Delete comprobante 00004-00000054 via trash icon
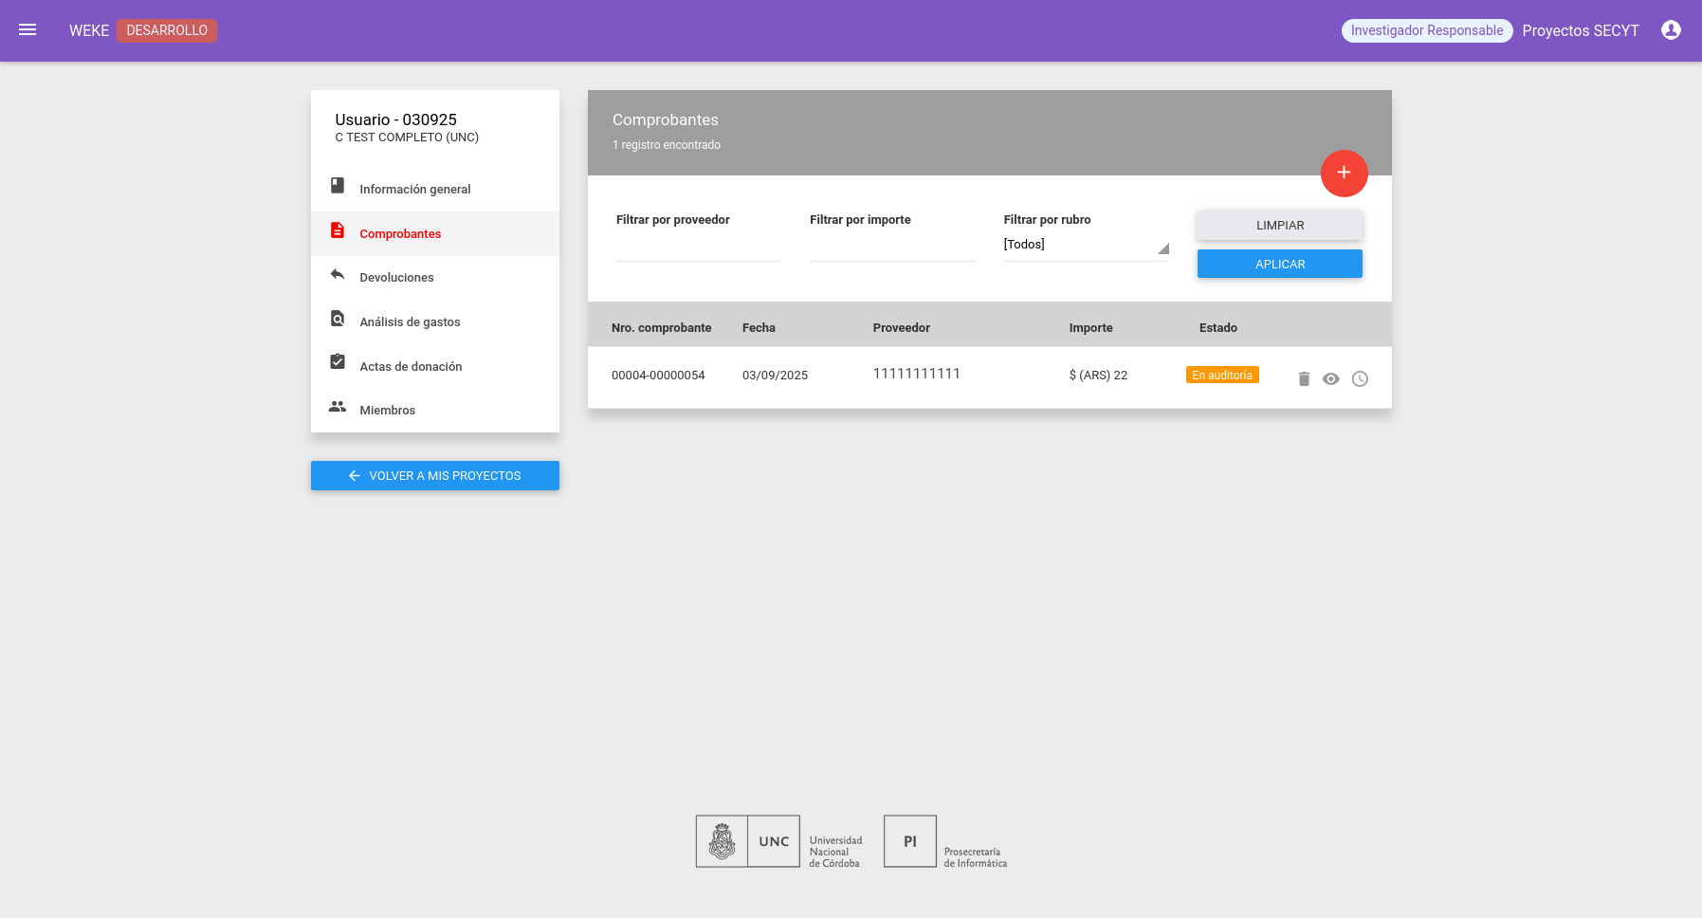The width and height of the screenshot is (1702, 918). click(x=1304, y=378)
